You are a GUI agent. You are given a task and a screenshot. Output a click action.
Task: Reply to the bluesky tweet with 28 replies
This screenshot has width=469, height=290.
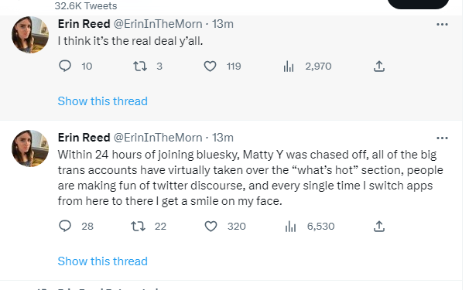coord(64,226)
